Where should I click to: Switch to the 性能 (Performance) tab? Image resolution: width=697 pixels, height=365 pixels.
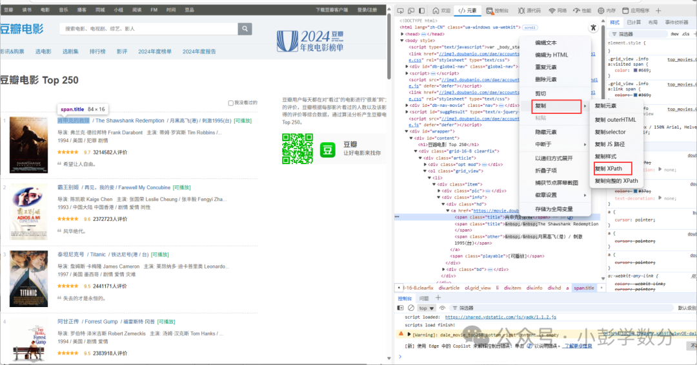point(582,11)
